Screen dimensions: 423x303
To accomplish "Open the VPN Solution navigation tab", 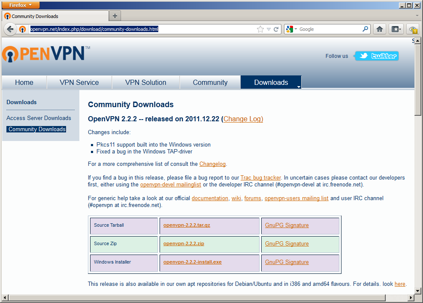I will (146, 82).
